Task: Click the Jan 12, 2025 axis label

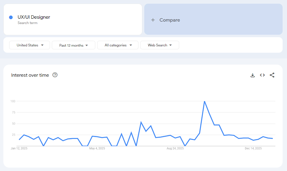Action: coord(19,148)
